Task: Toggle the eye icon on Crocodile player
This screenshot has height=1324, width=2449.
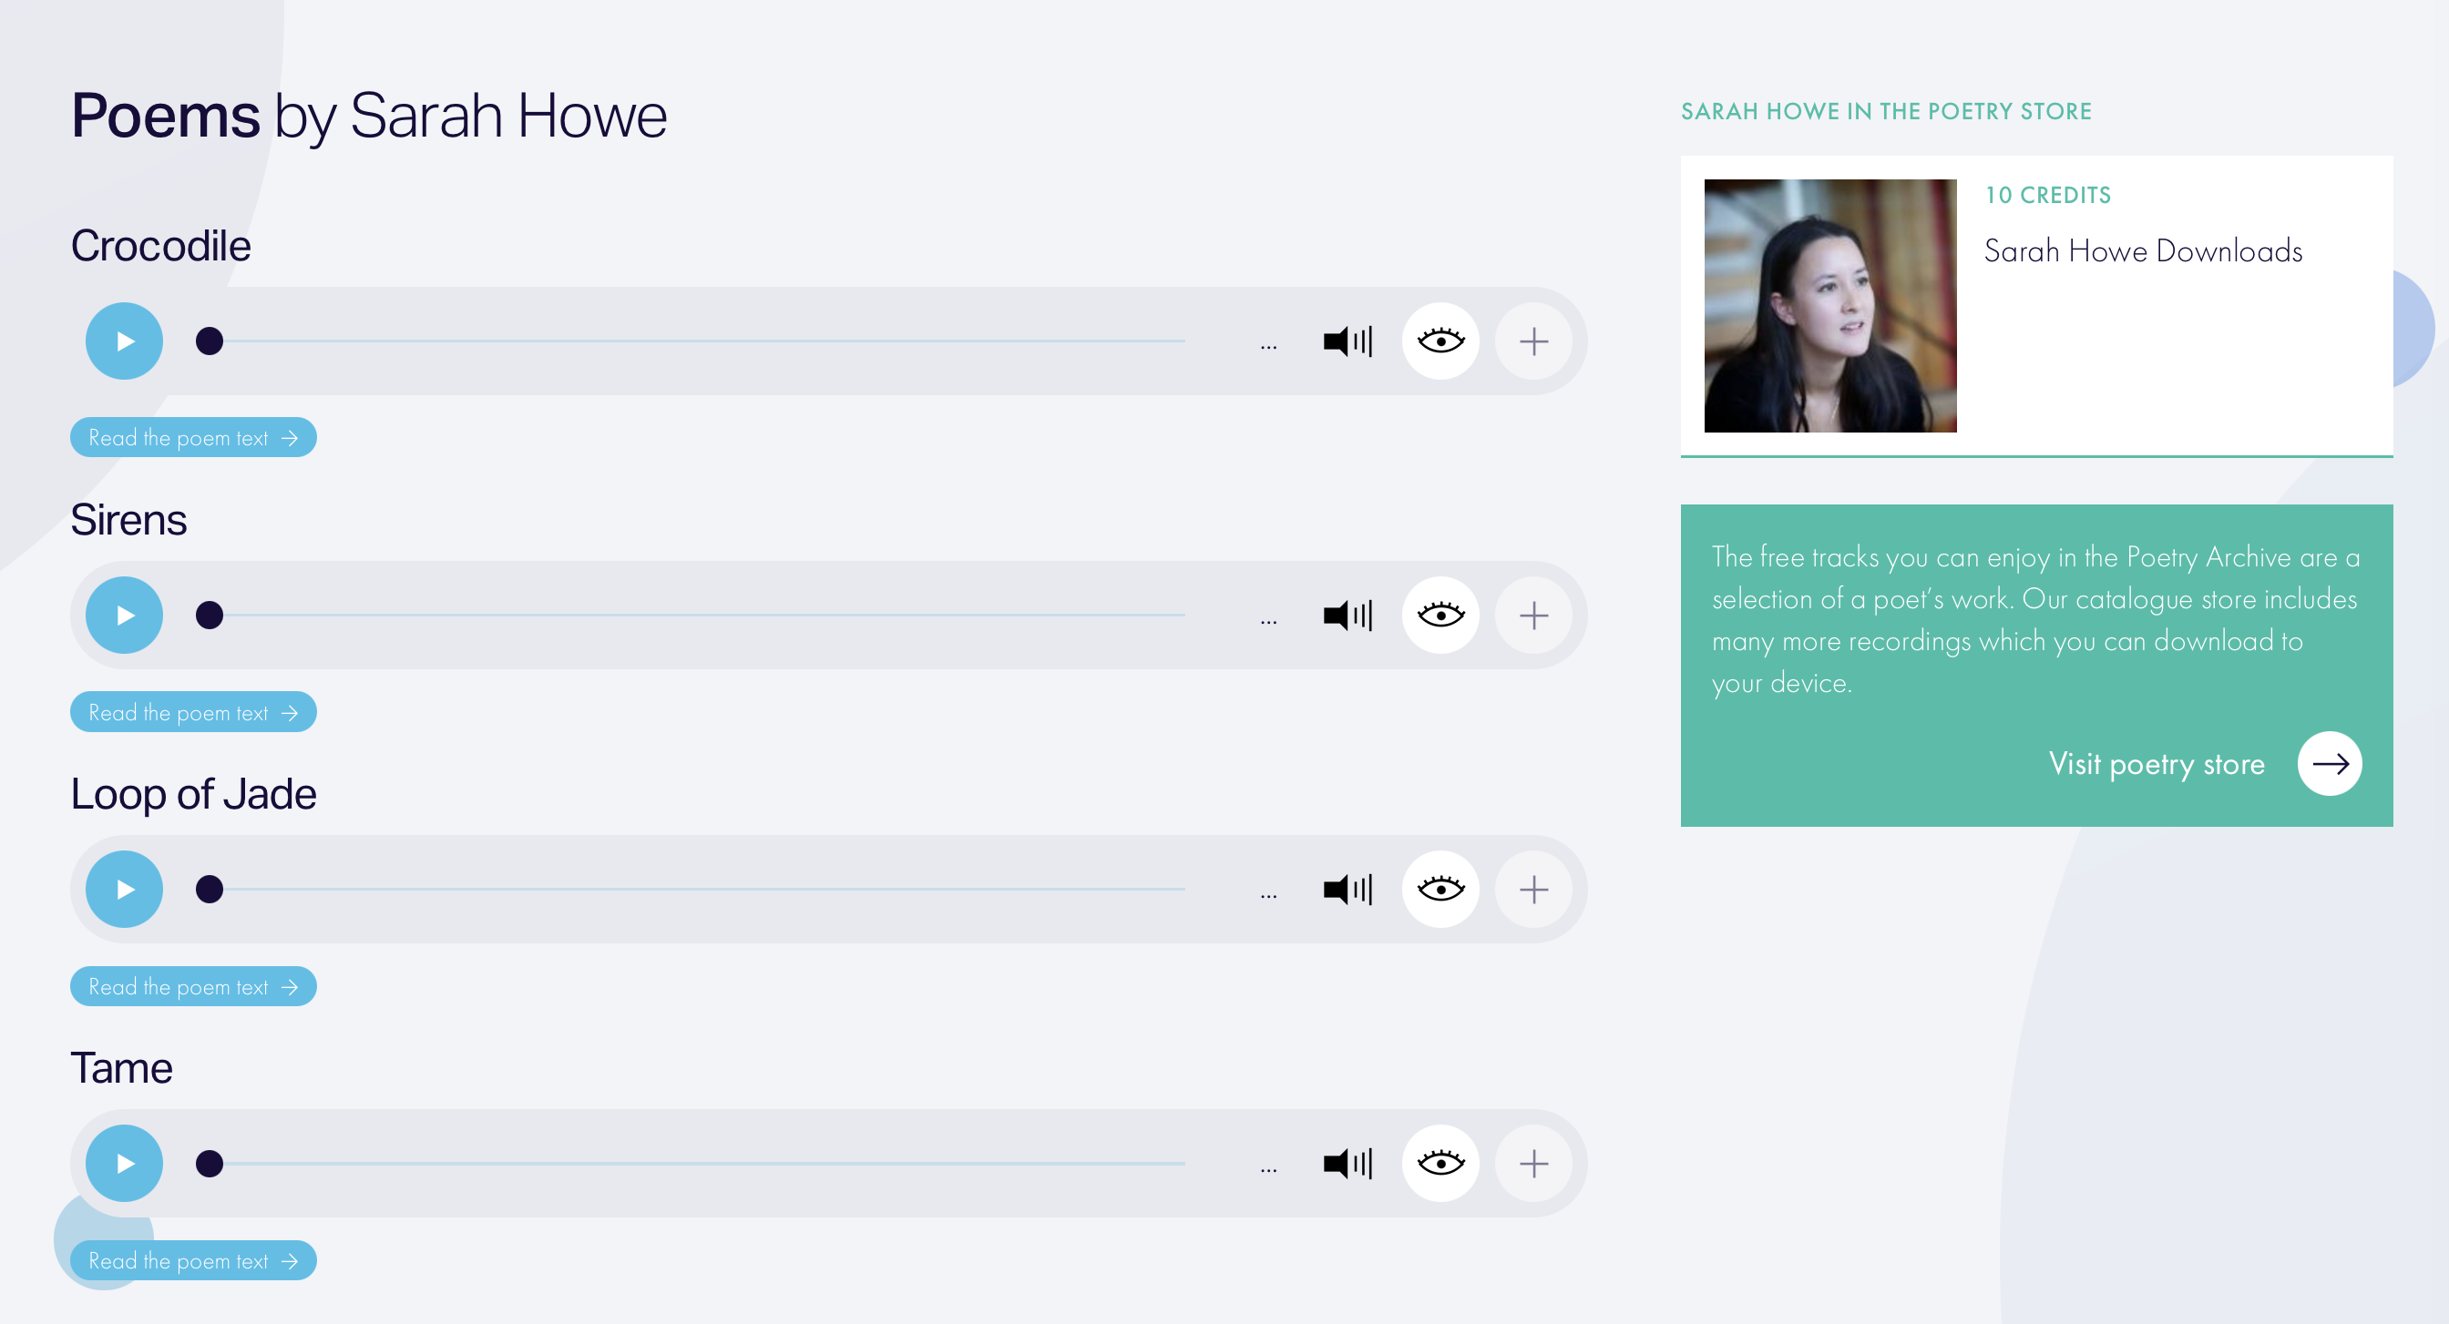Action: [x=1440, y=341]
